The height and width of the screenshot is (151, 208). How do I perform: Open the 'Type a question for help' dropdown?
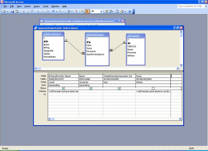coord(205,6)
